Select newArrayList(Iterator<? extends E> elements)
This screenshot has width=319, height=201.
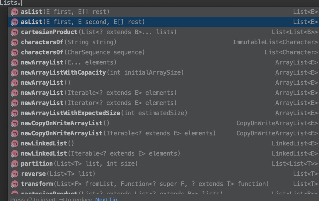pos(99,103)
